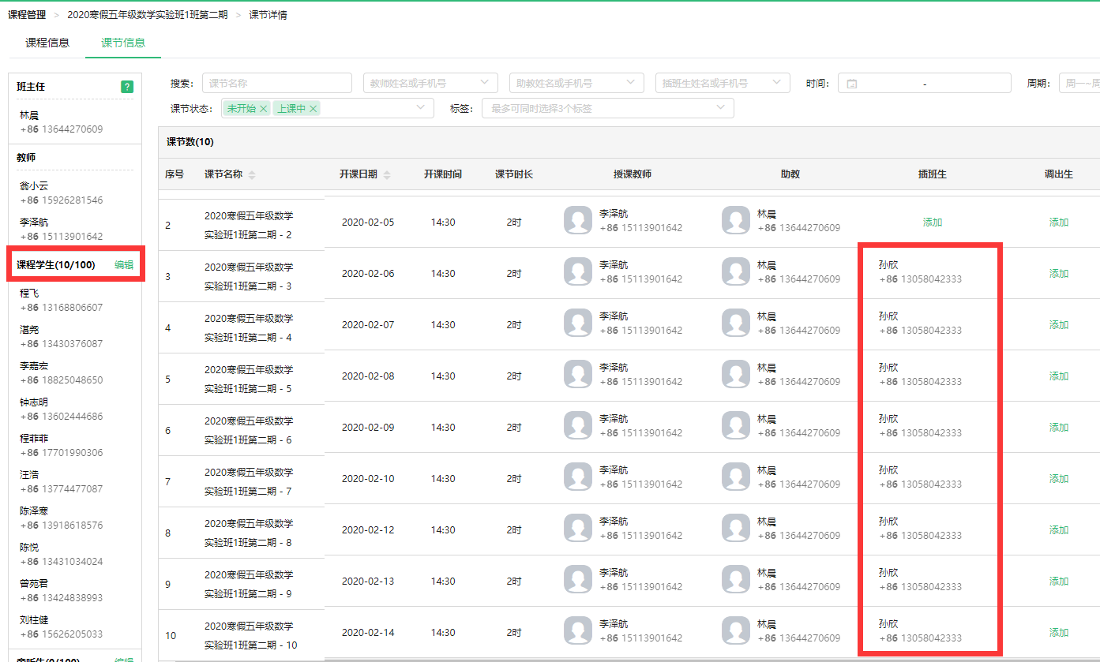The image size is (1100, 662).
Task: Click 李泽航 avatar in lesson 2 row
Action: [x=578, y=220]
